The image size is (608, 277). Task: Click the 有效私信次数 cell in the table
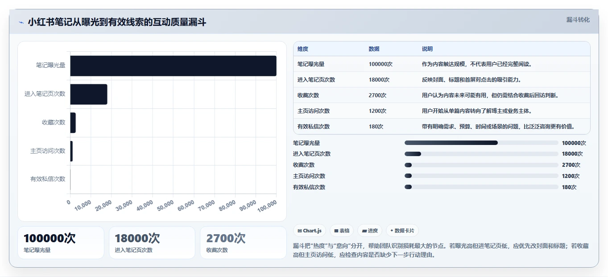[314, 127]
